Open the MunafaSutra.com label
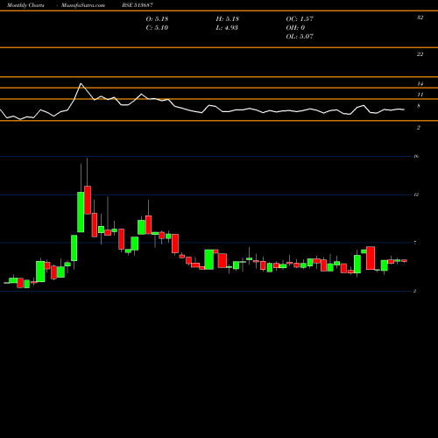438x438 pixels. pyautogui.click(x=83, y=5)
